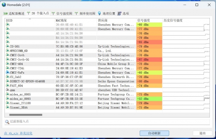The width and height of the screenshot is (216, 139).
Task: Click the -85 dBm signal cell
Action: tap(149, 42)
